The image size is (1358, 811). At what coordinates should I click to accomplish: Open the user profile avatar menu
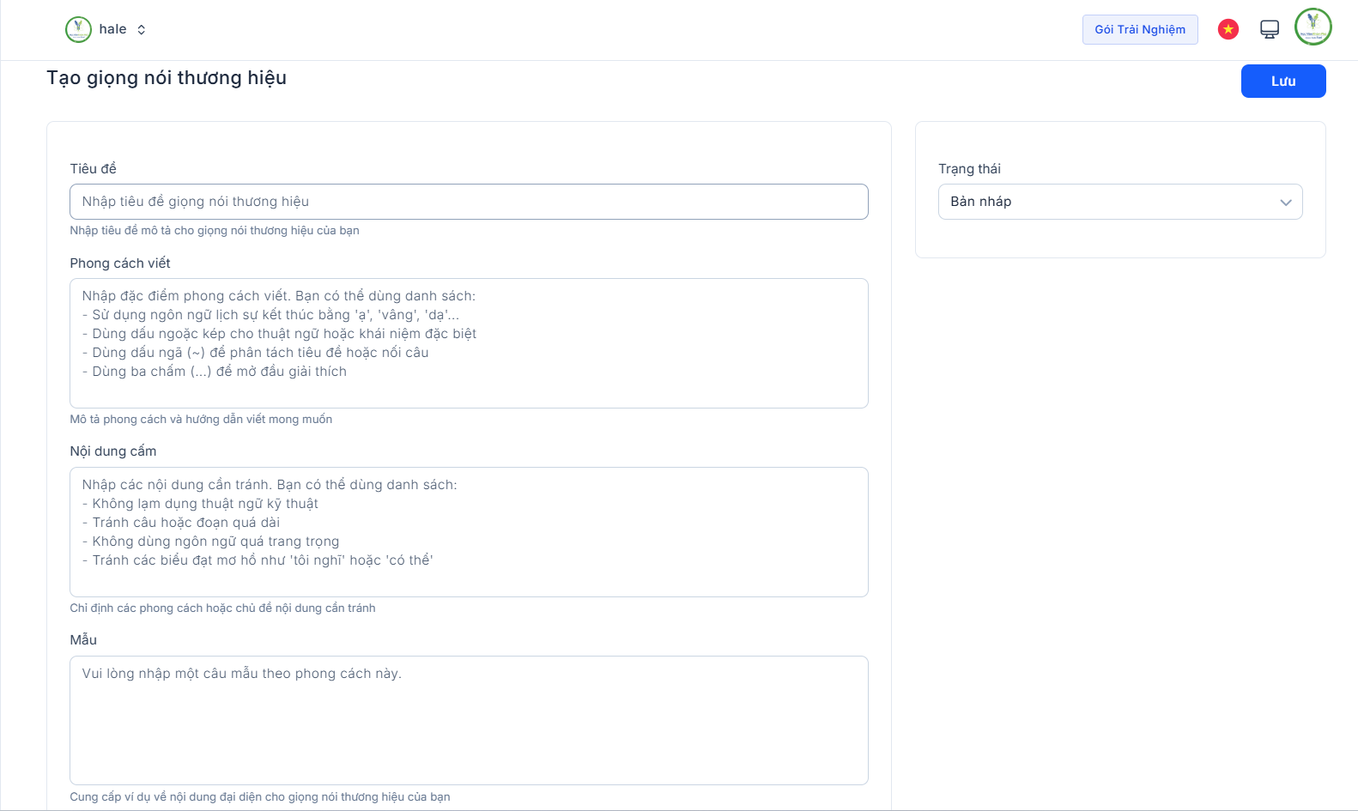click(x=1313, y=27)
